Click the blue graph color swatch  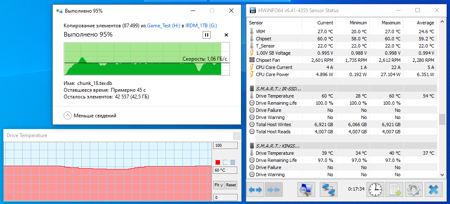[233, 162]
